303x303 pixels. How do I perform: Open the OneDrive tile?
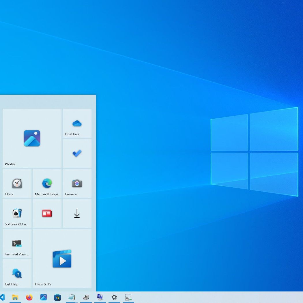point(77,123)
